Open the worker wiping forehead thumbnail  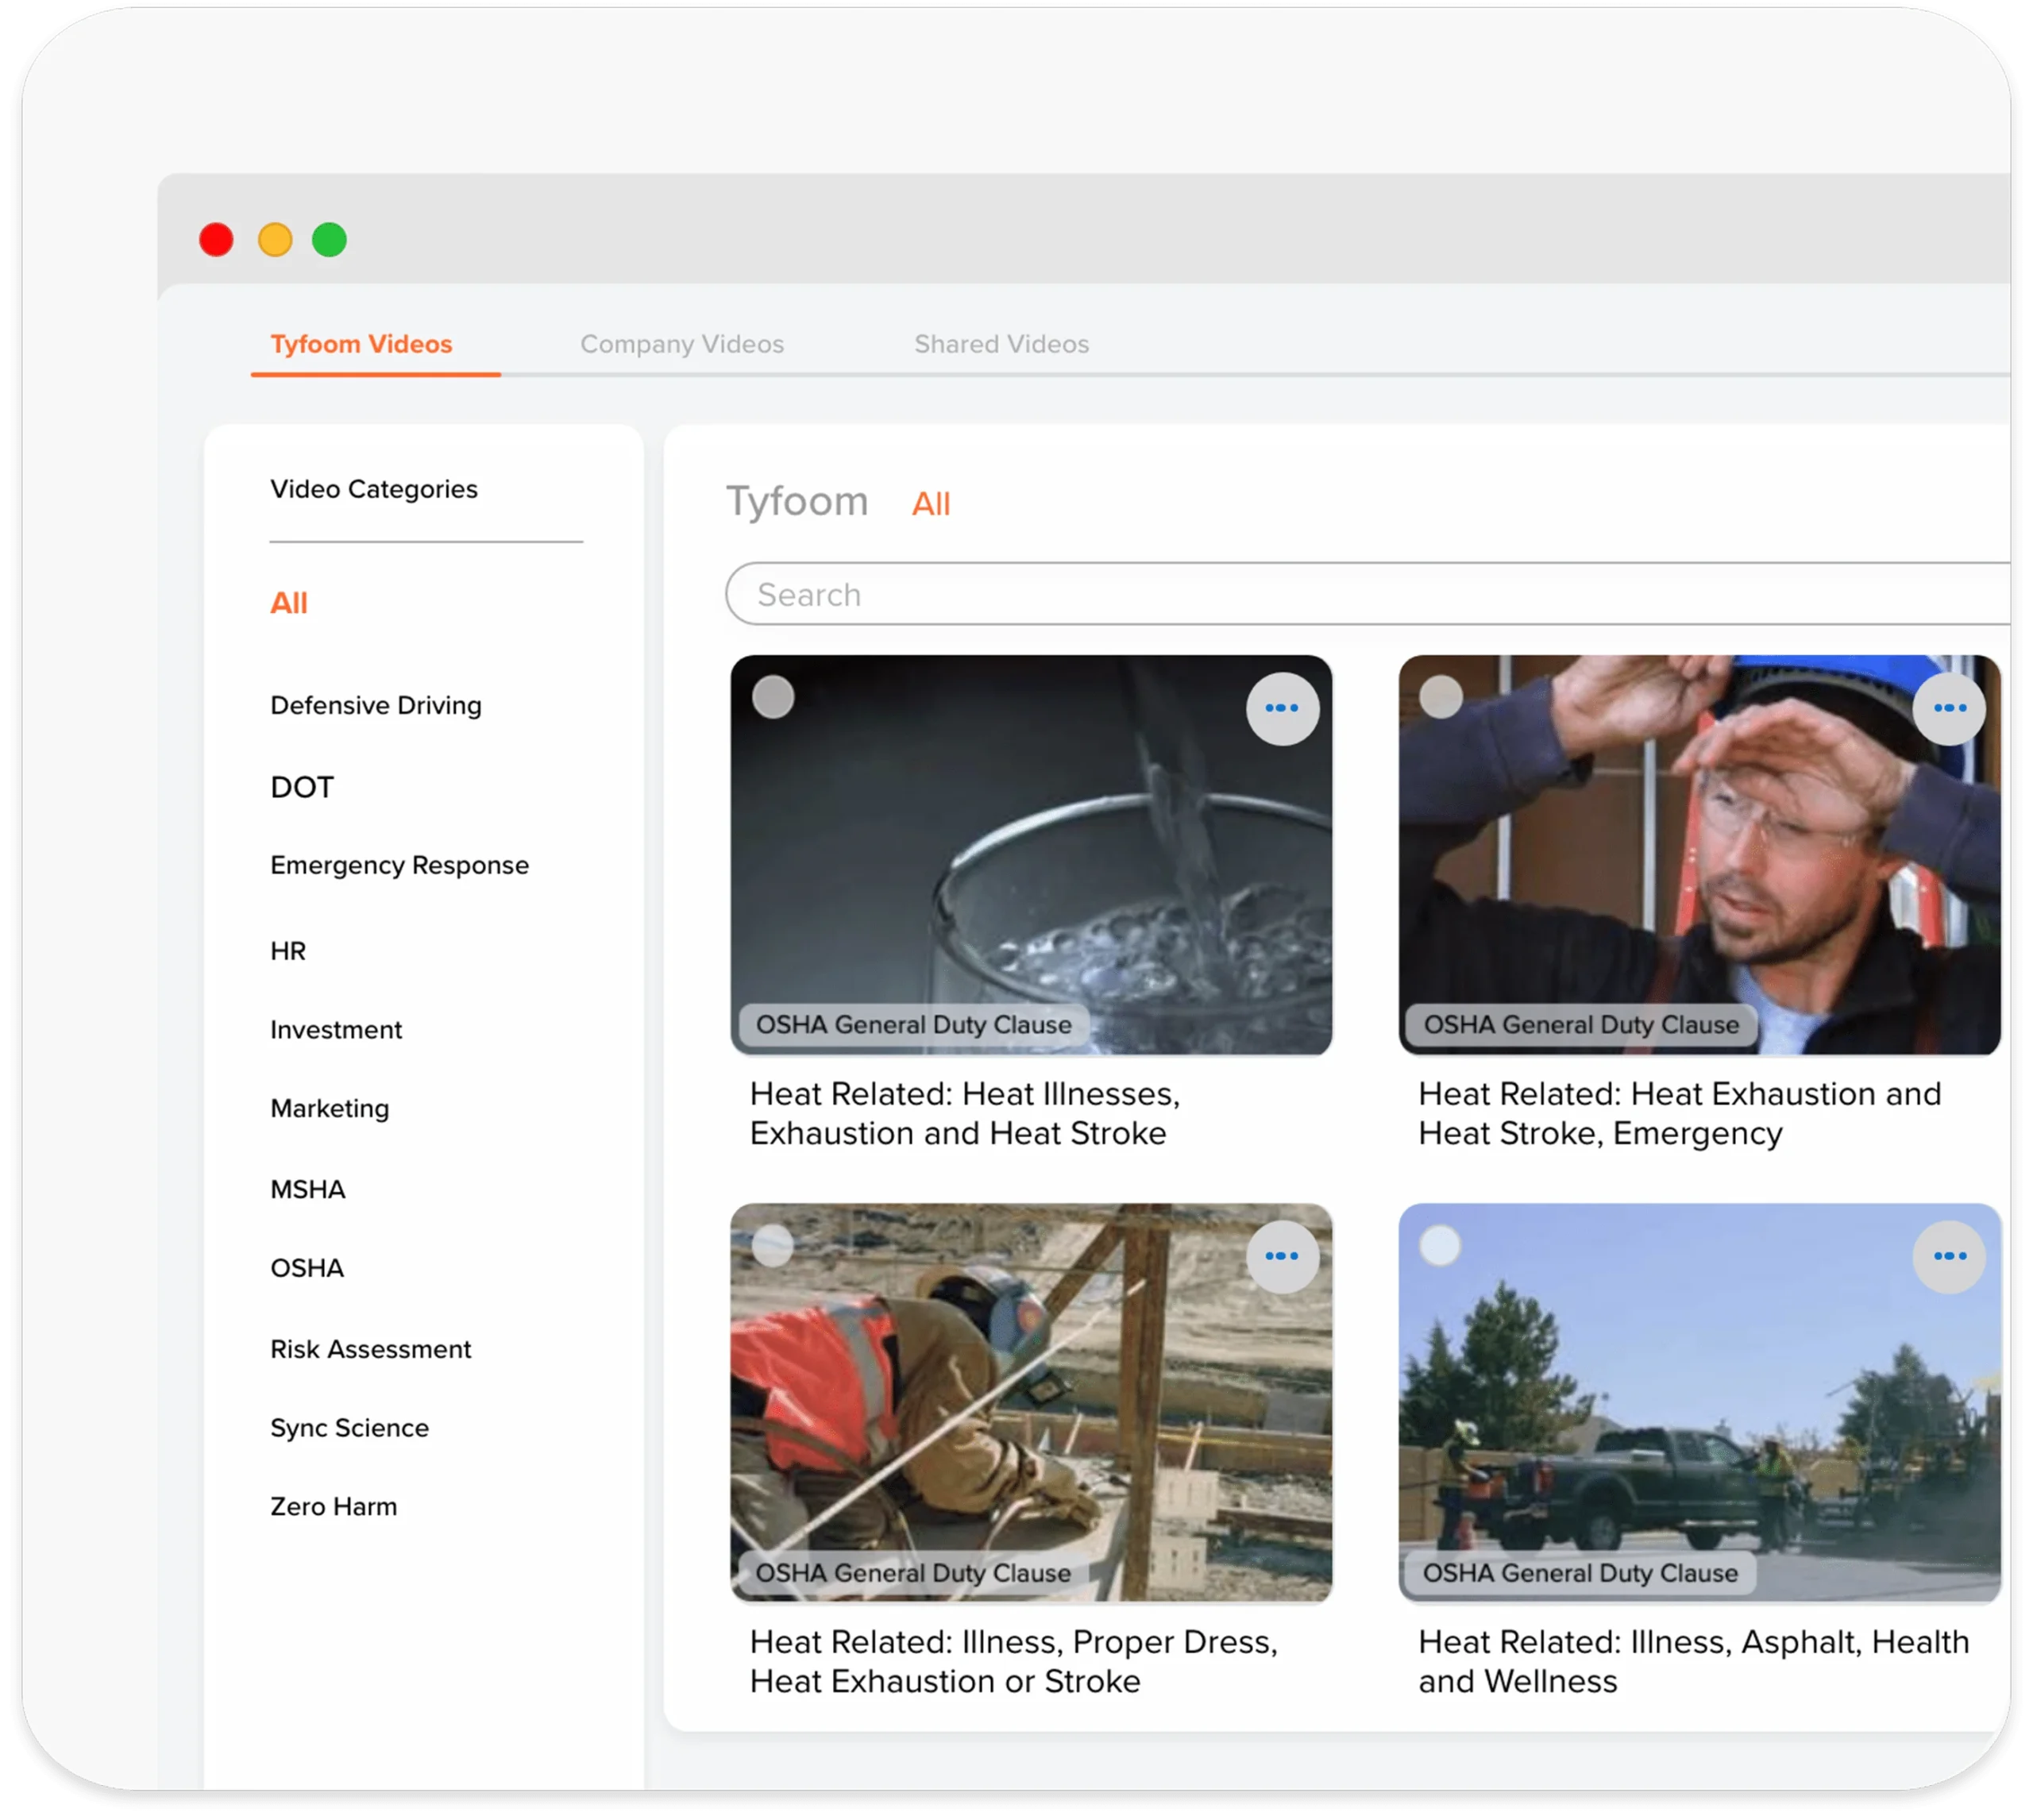[x=1699, y=855]
